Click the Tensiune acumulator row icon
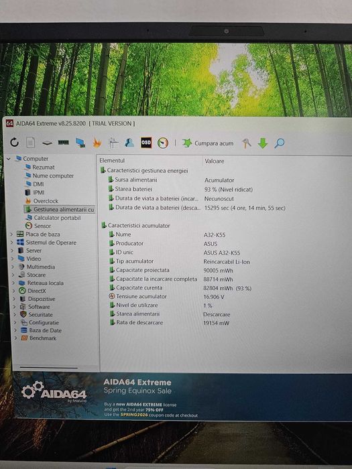The height and width of the screenshot is (469, 352). point(112,296)
